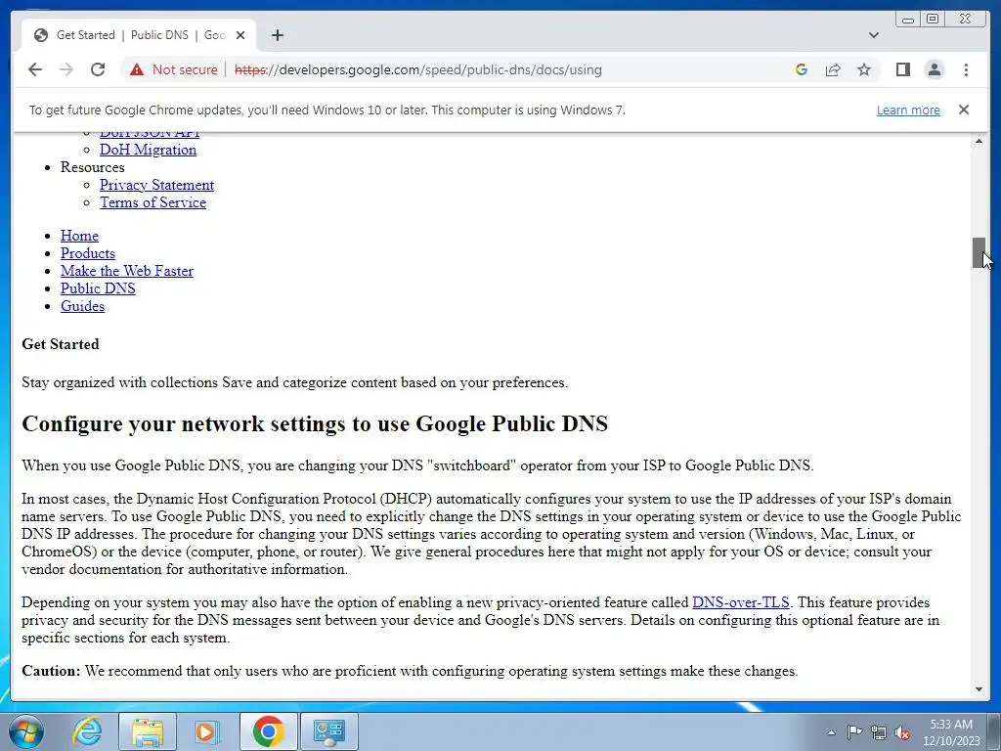The height and width of the screenshot is (751, 1001).
Task: Click the muted volume tray icon
Action: tap(902, 732)
